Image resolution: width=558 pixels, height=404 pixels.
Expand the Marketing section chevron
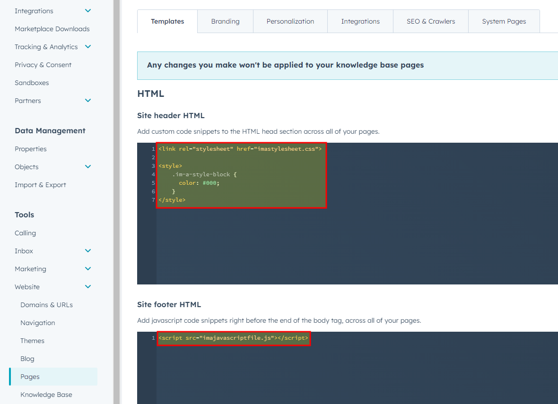88,268
